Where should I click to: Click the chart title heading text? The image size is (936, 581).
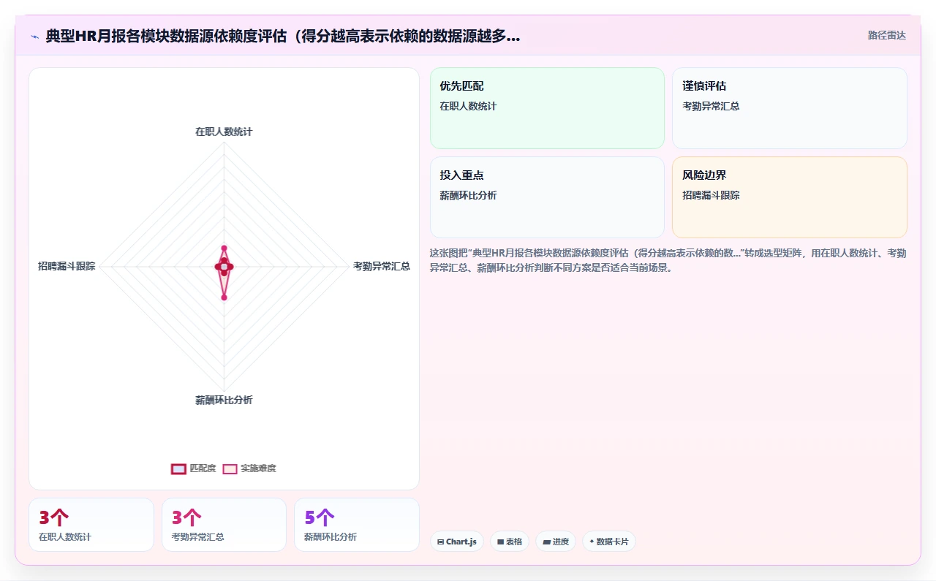(283, 36)
